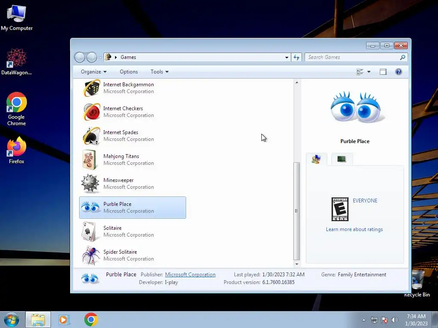Select the My Computer desktop icon
The height and width of the screenshot is (328, 438).
tap(17, 17)
